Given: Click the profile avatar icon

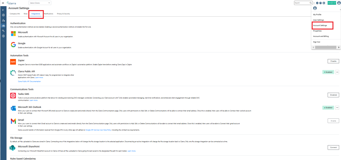Looking at the screenshot, I should pos(338,3).
